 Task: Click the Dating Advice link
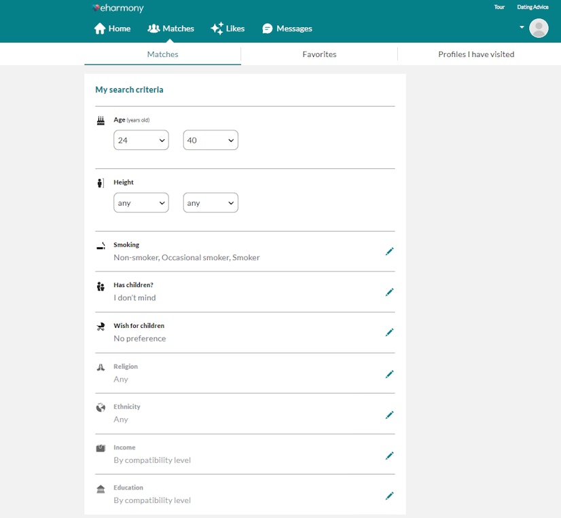(x=532, y=7)
